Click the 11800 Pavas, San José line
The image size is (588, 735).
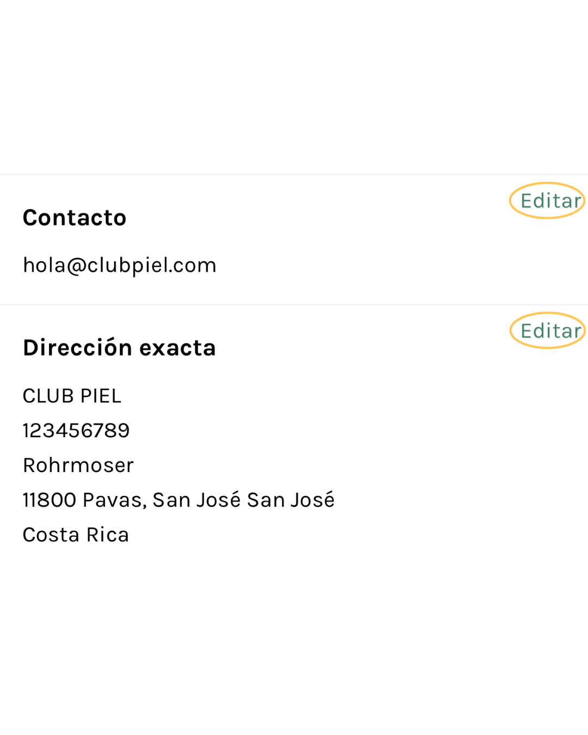pos(179,500)
